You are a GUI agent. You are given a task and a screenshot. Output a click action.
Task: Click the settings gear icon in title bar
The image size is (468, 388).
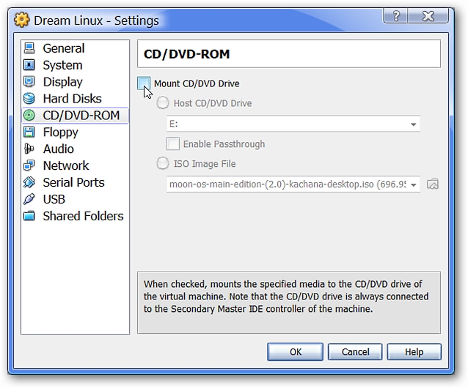click(x=21, y=20)
